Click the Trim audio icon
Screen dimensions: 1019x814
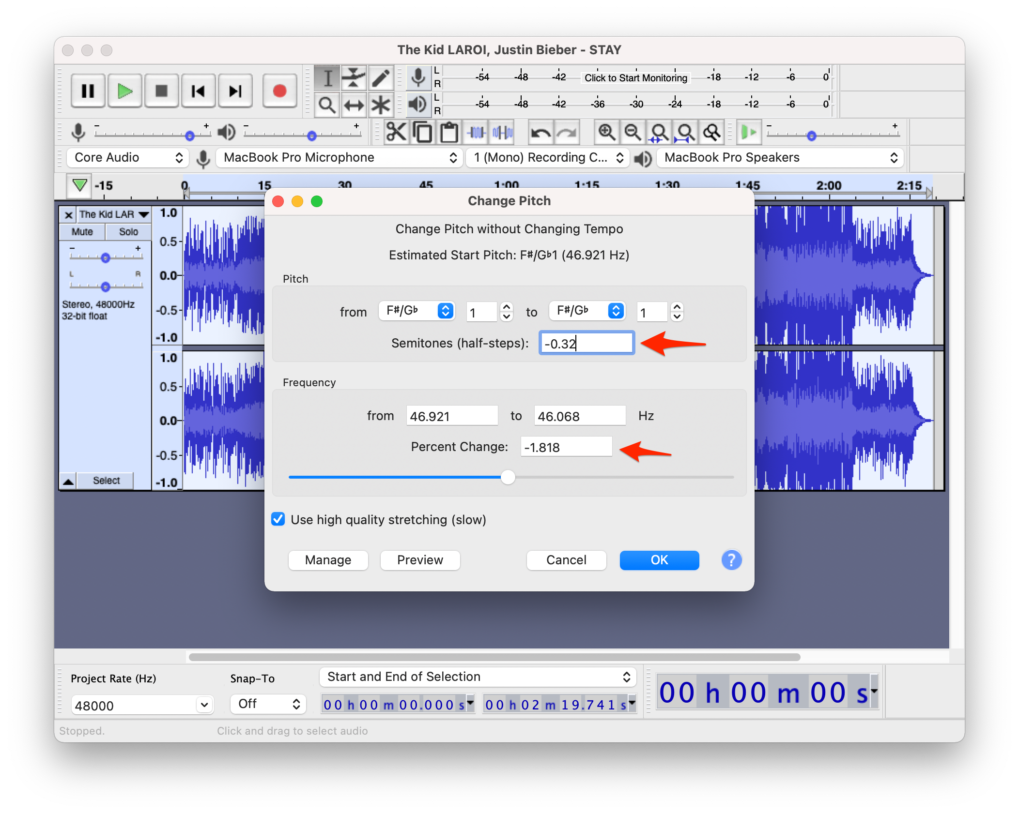tap(477, 132)
